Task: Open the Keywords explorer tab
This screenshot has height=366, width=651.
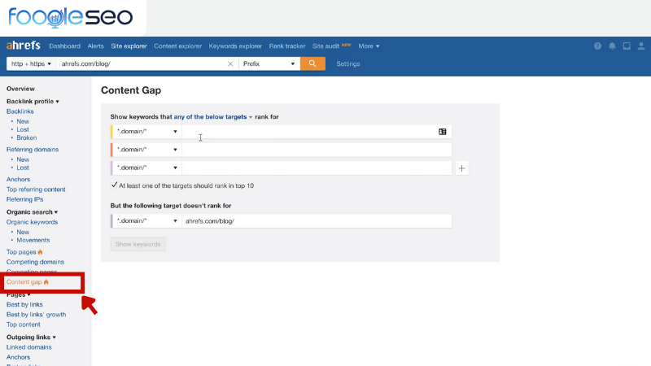Action: click(x=235, y=46)
